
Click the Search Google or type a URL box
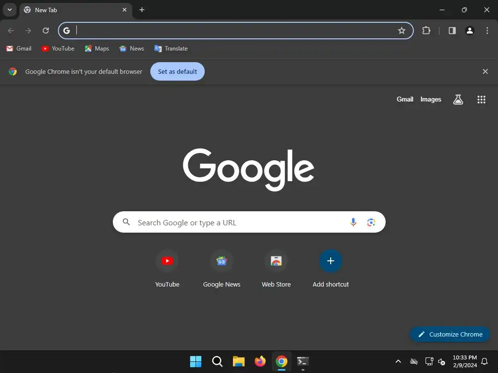pos(249,222)
